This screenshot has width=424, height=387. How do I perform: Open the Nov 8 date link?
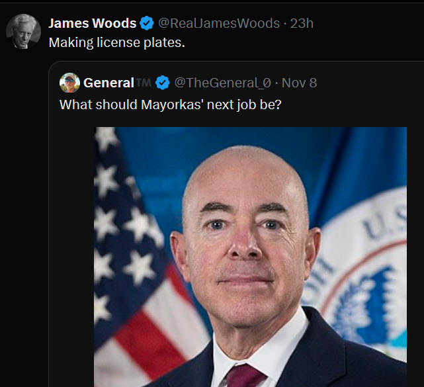click(299, 83)
